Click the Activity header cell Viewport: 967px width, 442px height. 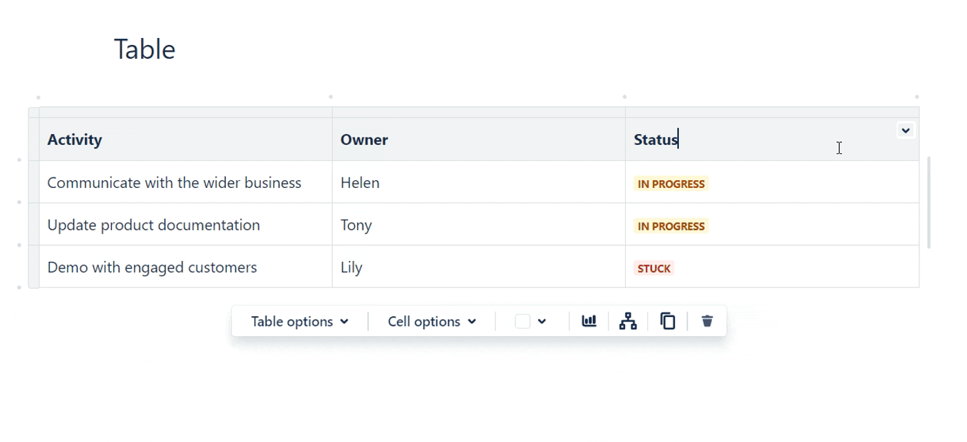click(186, 140)
